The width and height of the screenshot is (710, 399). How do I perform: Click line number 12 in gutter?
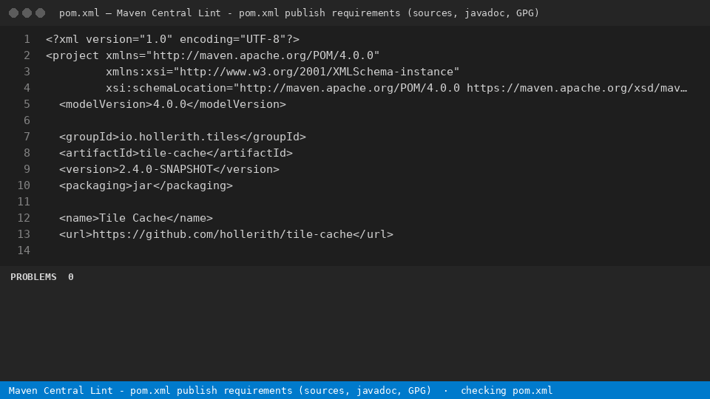24,219
